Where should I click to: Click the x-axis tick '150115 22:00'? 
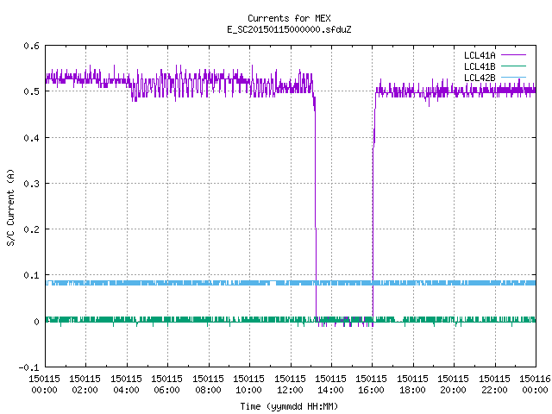tap(494, 384)
